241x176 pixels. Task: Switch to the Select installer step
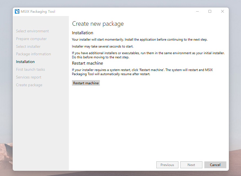point(28,46)
